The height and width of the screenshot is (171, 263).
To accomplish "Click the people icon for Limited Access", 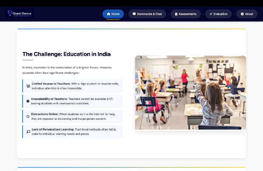I will 28,86.
